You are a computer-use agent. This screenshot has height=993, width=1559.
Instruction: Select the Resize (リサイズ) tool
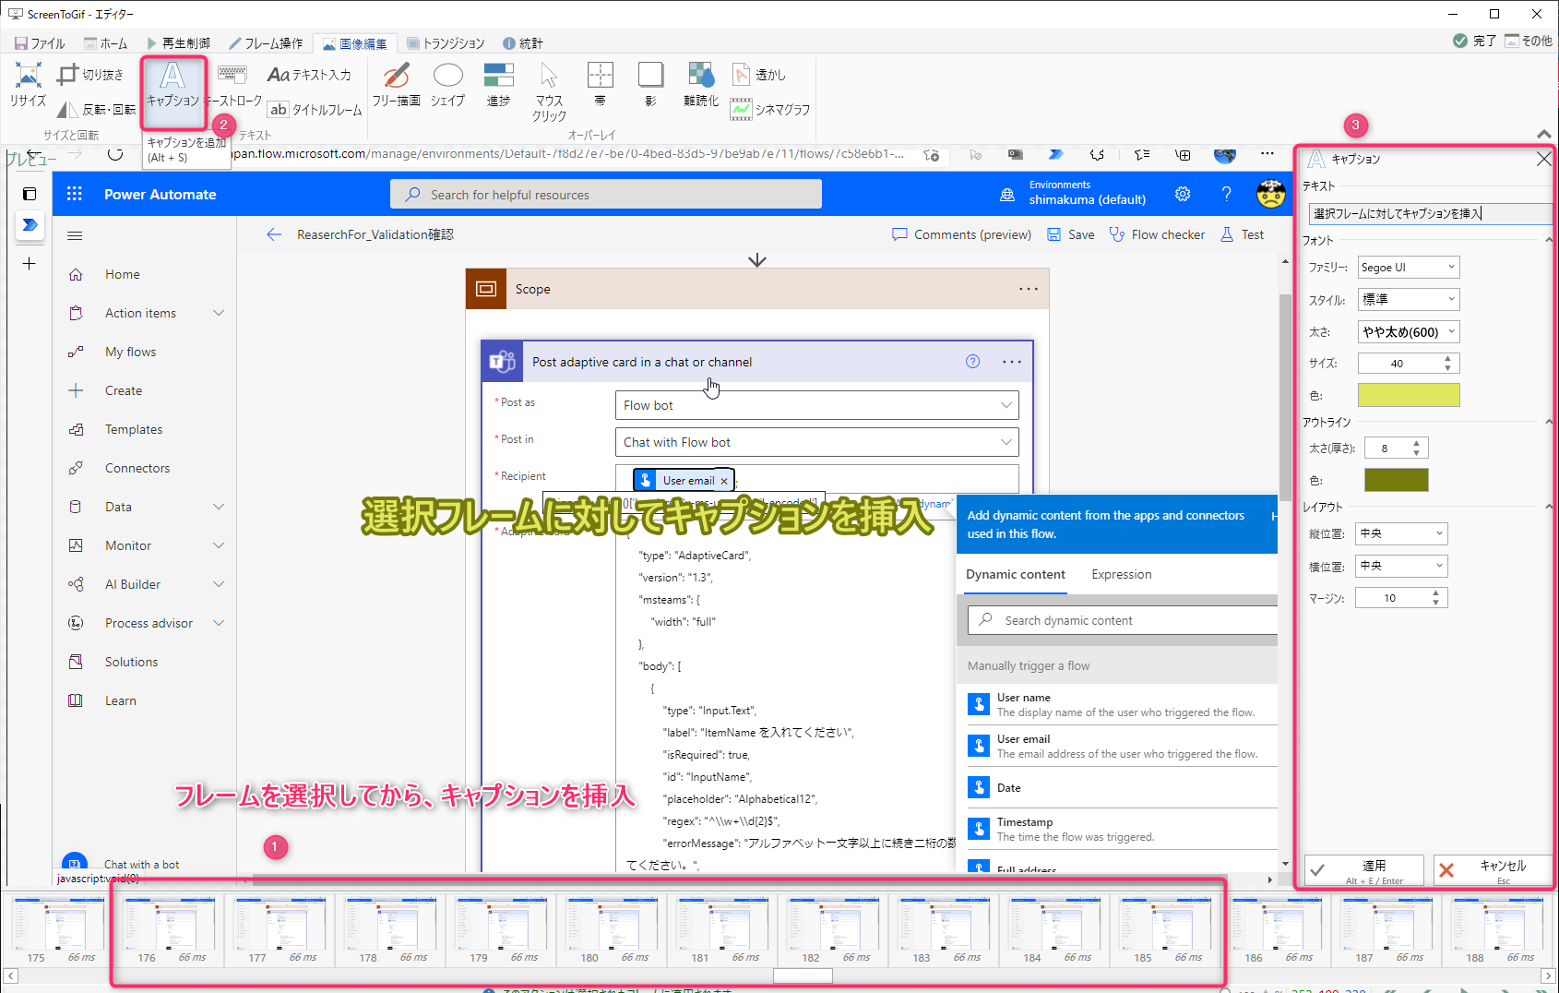[x=28, y=85]
